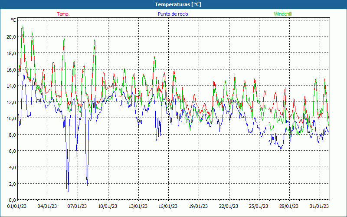Click the 13/01/23 date label
This screenshot has width=347, height=217.
pos(138,207)
